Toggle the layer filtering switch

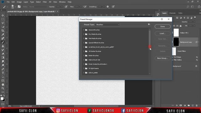[x=195, y=18]
